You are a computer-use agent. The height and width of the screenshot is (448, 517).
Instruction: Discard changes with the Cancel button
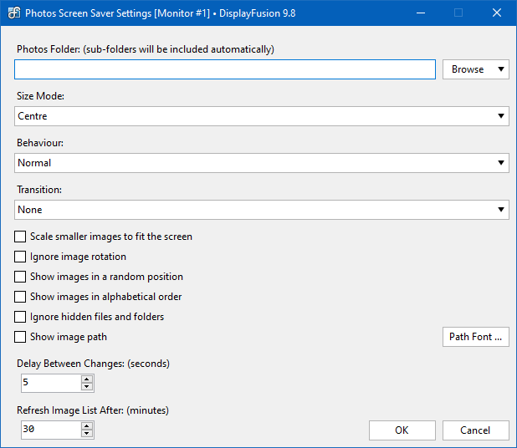476,430
